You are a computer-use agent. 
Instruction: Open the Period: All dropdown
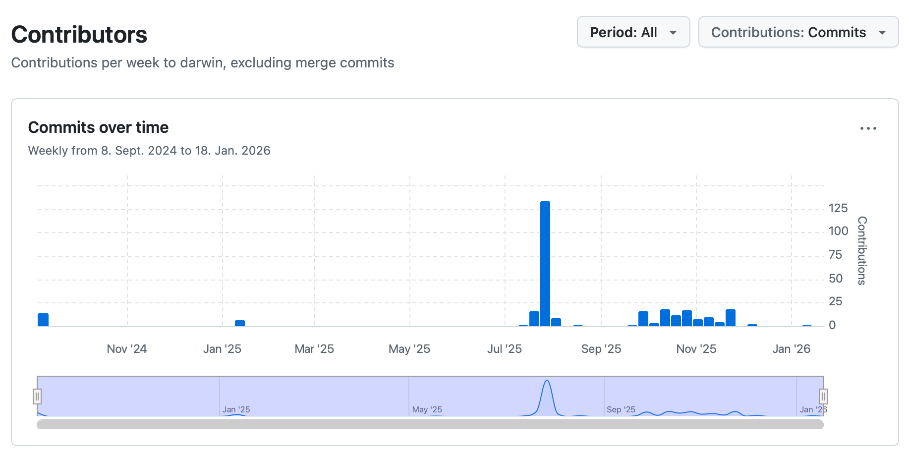pos(633,32)
